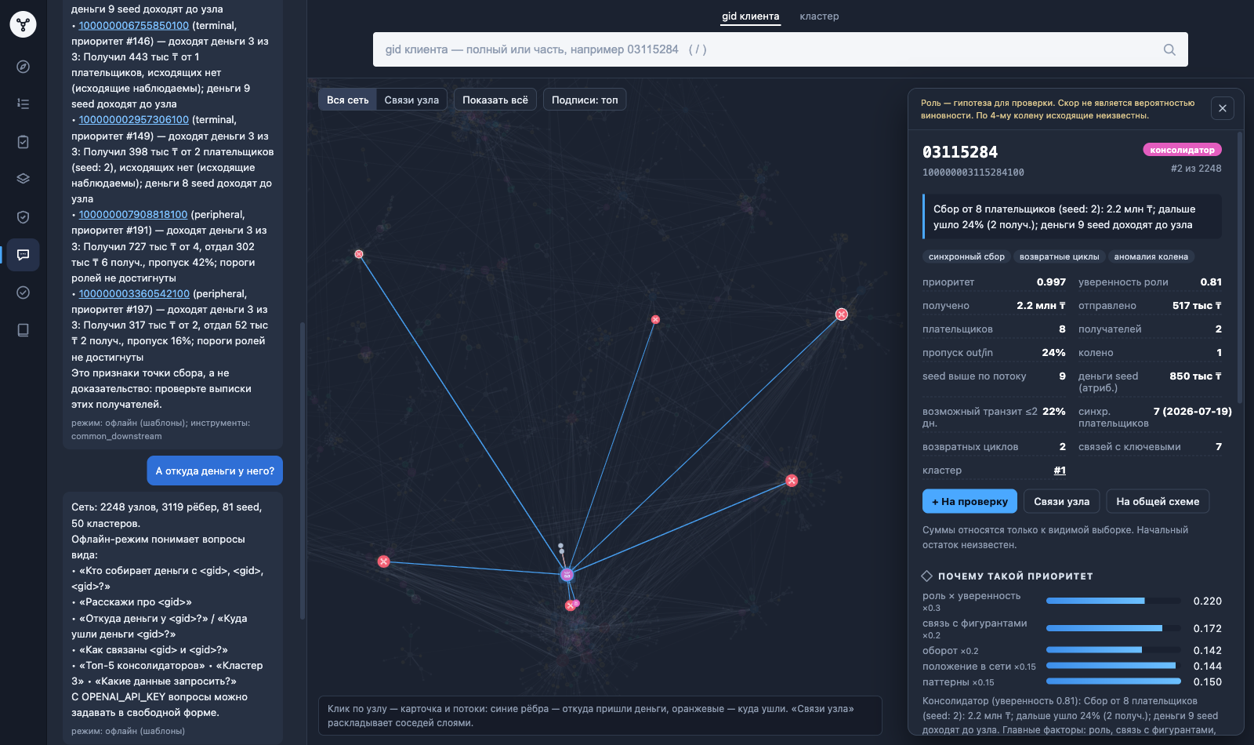
Task: Open the numbered list sidebar icon
Action: coord(23,104)
